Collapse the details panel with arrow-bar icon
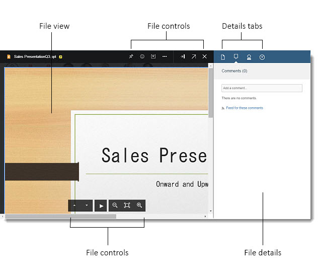Viewport: 318px width, 277px height. coord(183,56)
